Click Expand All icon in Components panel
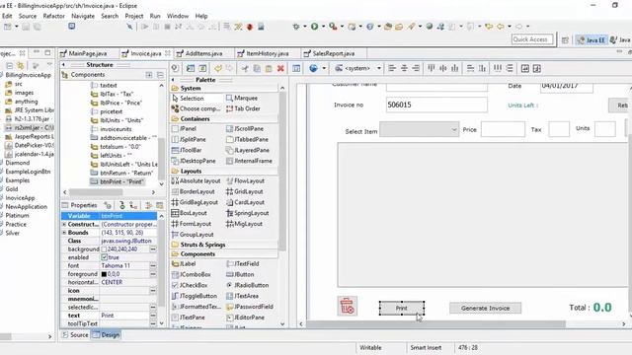This screenshot has width=632, height=355. pyautogui.click(x=149, y=75)
